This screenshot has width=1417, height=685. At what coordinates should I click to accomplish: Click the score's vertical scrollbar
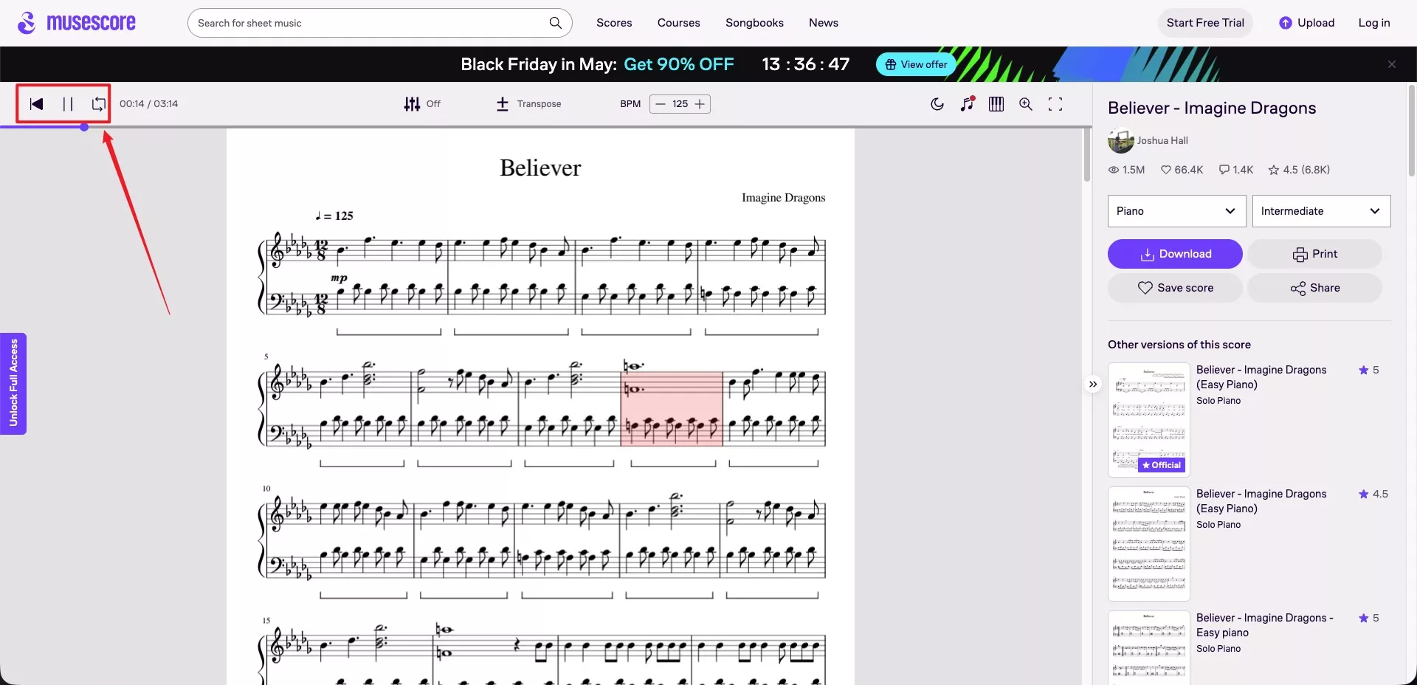[1087, 155]
